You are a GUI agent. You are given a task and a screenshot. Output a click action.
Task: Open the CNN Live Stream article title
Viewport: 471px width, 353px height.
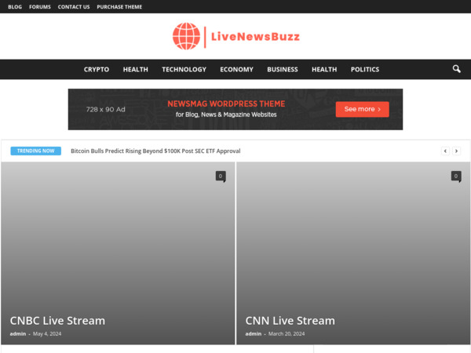[x=290, y=321]
